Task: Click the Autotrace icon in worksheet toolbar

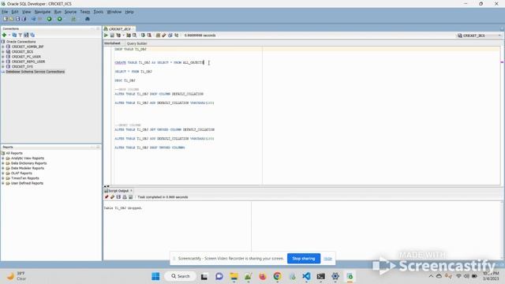Action: [129, 35]
